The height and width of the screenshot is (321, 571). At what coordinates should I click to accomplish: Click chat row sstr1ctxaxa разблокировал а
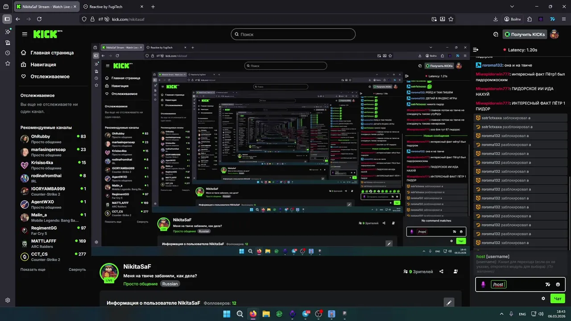pos(520,127)
